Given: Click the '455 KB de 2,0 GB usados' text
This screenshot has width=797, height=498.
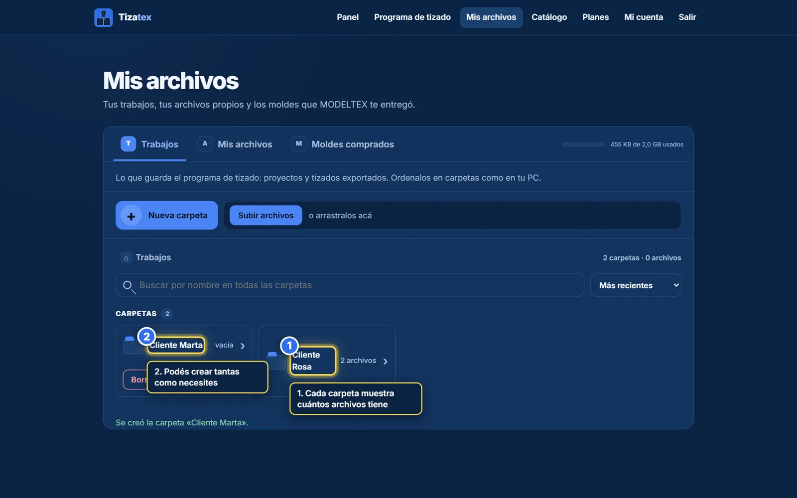Looking at the screenshot, I should pos(647,144).
